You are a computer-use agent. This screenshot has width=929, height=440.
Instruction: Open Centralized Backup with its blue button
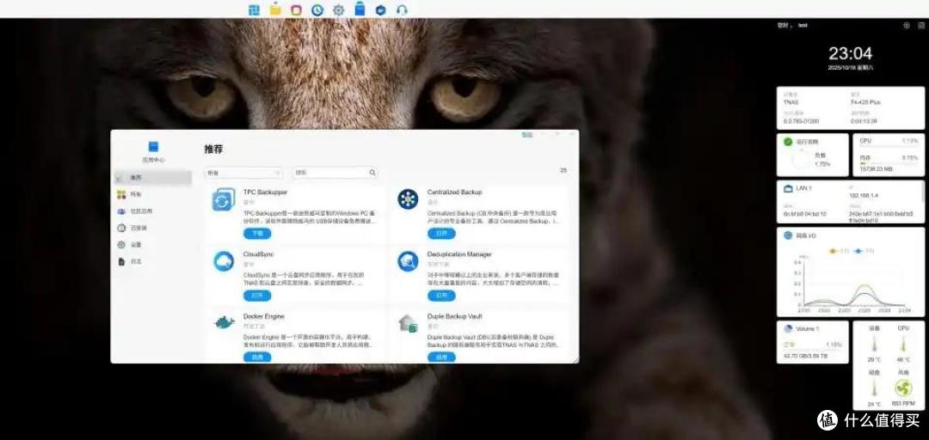coord(442,234)
